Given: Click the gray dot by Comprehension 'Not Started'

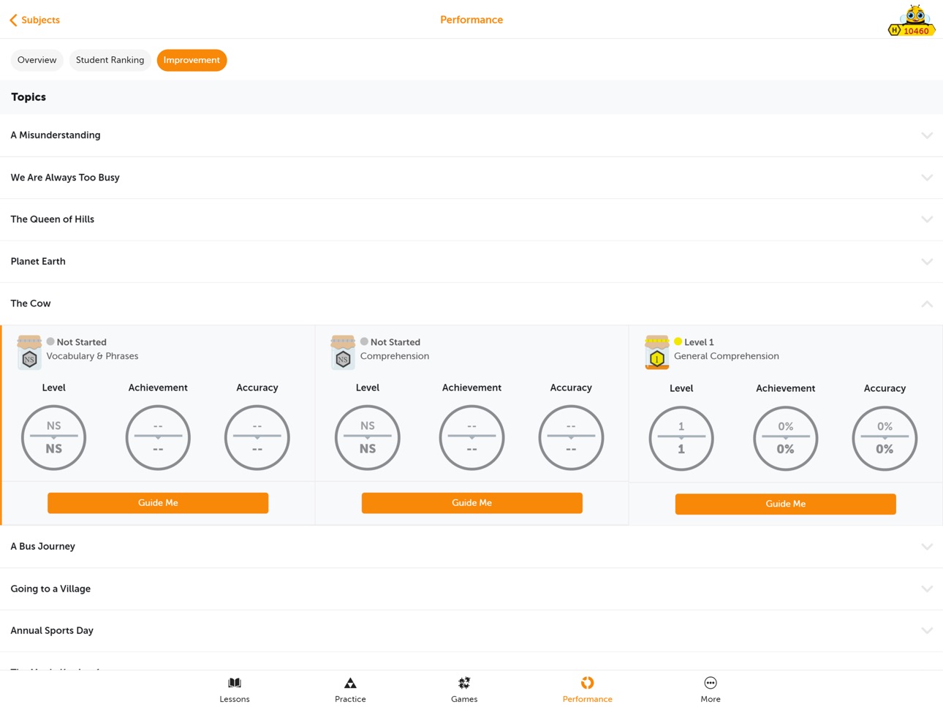Looking at the screenshot, I should click(364, 341).
